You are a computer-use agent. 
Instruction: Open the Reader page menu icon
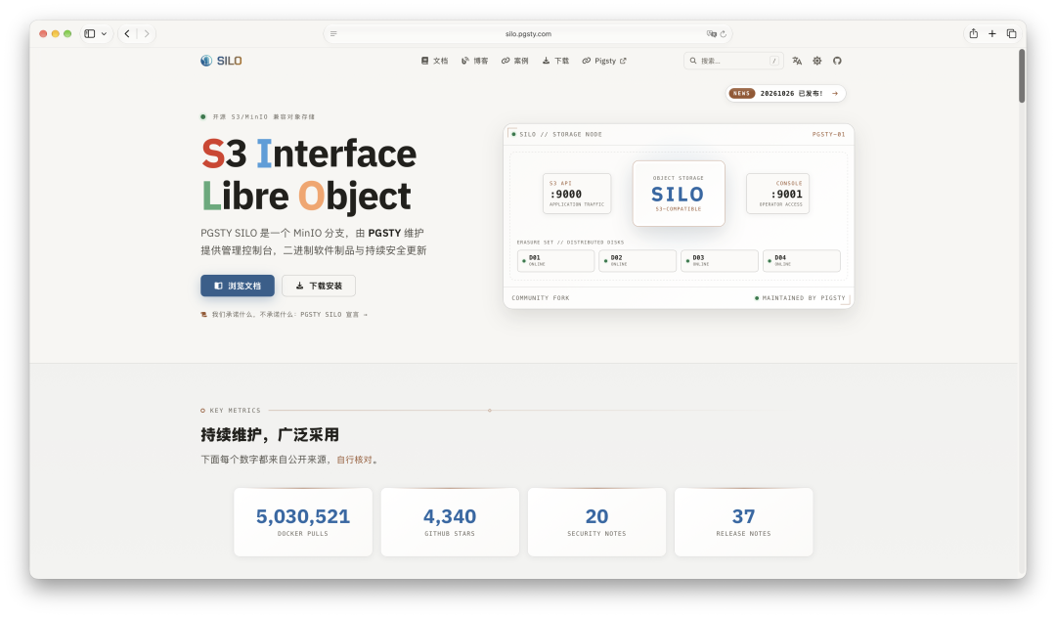click(x=333, y=33)
